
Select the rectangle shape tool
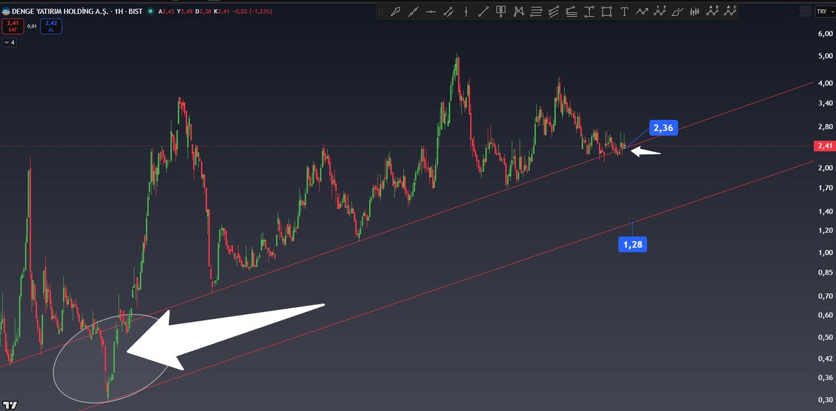point(607,11)
